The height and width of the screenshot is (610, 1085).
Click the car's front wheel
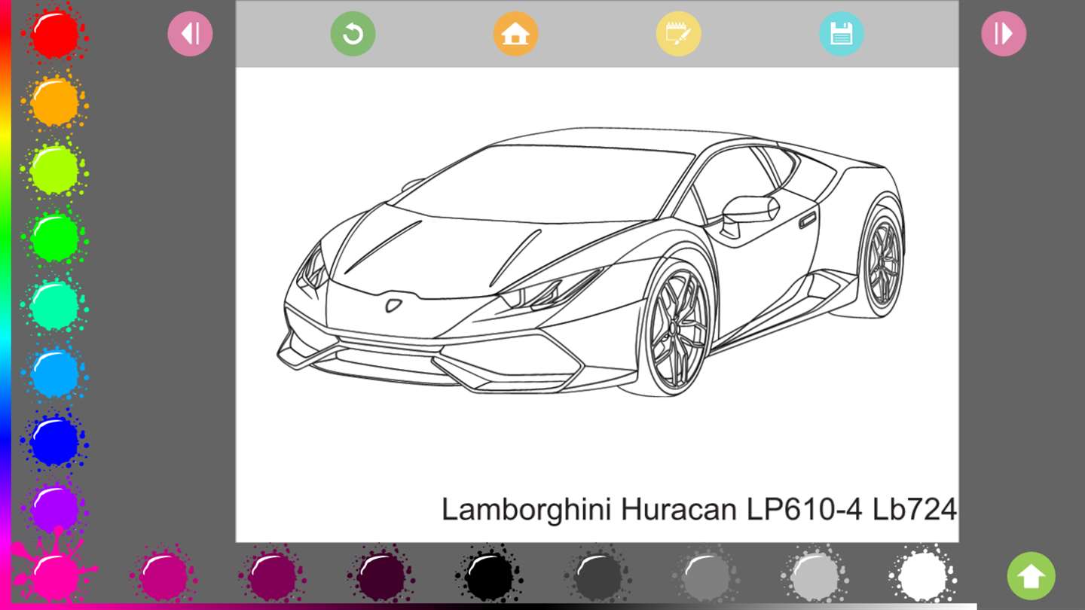[x=676, y=328]
